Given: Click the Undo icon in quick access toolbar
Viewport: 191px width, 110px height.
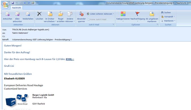Looking at the screenshot, I should click(x=17, y=3).
